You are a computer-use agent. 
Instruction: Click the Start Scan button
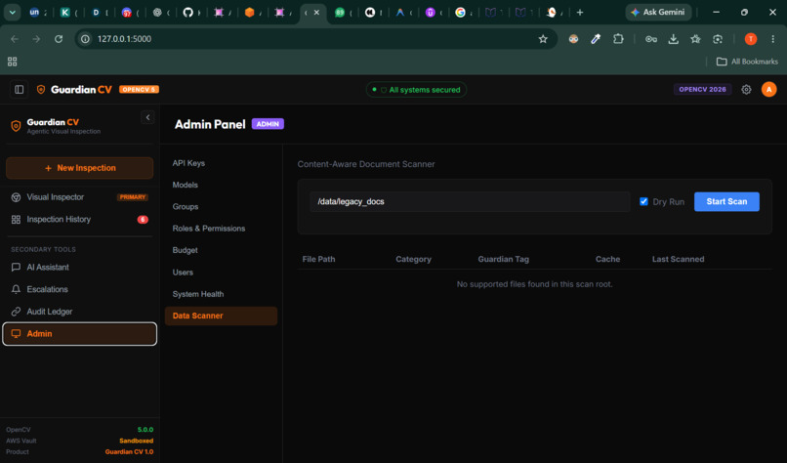[x=726, y=201]
